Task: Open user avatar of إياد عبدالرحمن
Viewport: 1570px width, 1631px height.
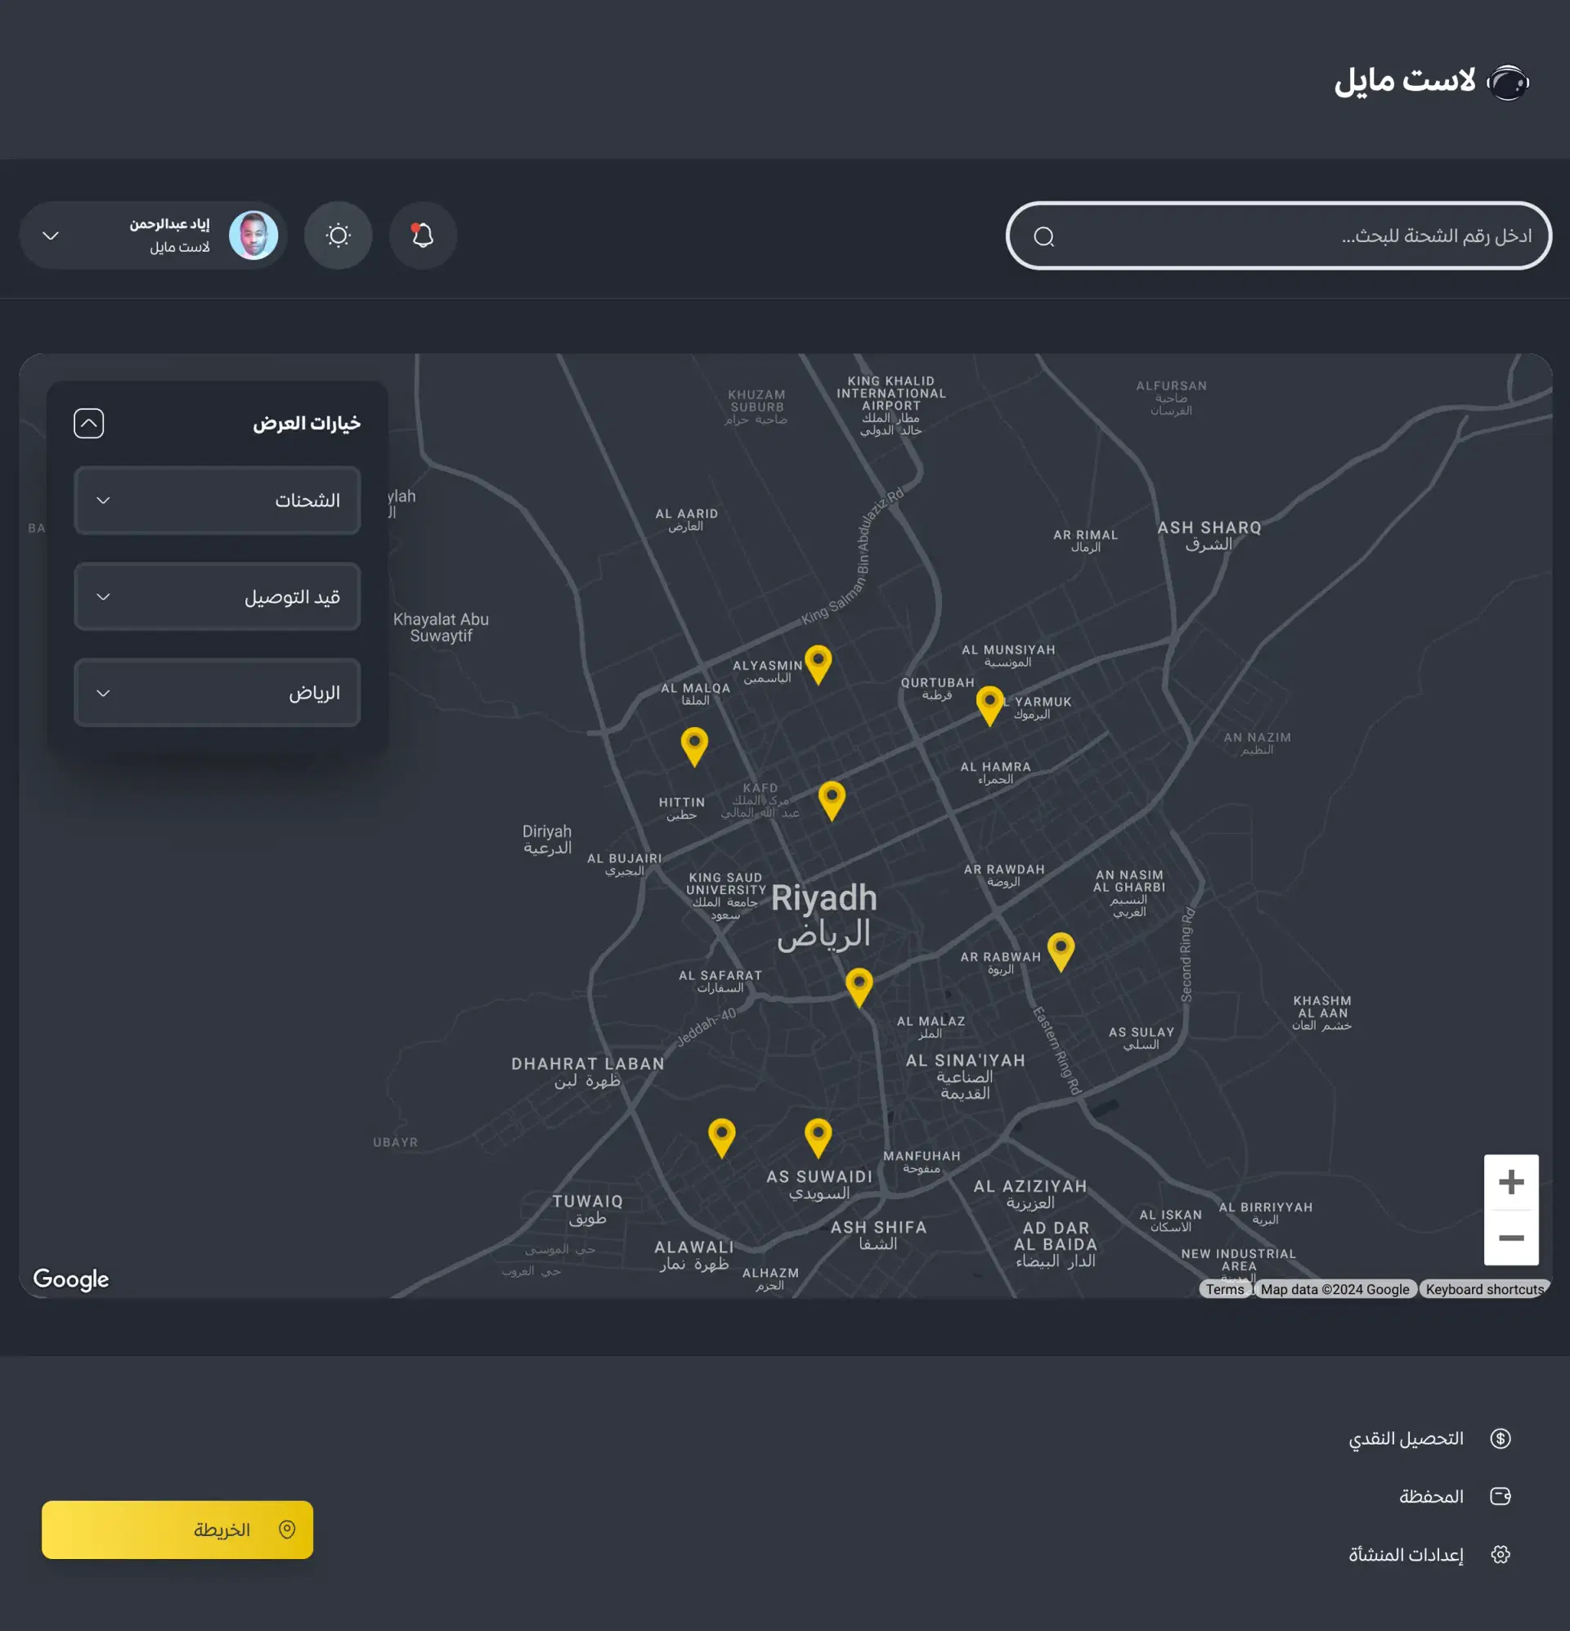Action: (x=253, y=236)
